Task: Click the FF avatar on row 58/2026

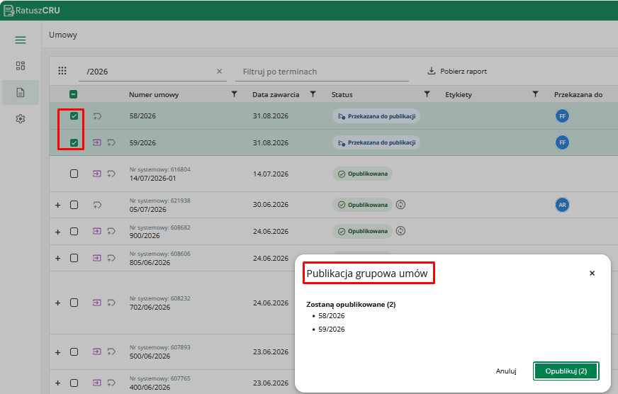Action: (563, 116)
